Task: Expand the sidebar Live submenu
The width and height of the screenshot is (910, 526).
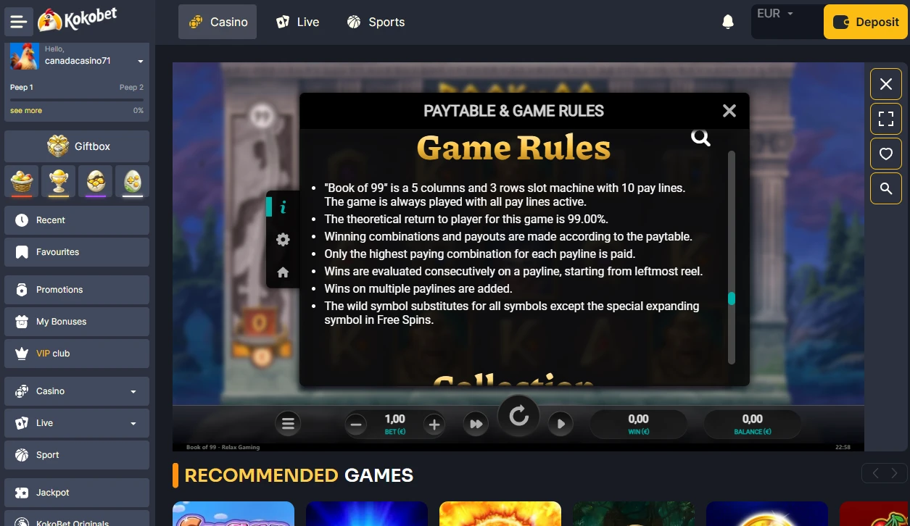Action: (77, 423)
